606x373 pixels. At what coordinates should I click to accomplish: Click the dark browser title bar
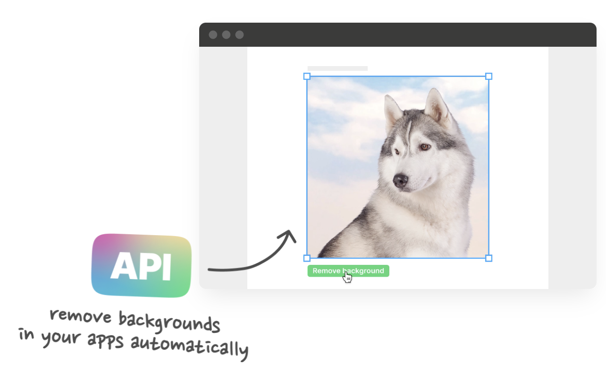pyautogui.click(x=401, y=34)
